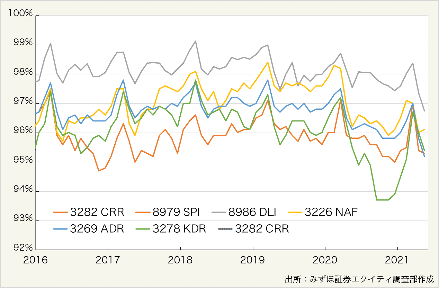The width and height of the screenshot is (439, 288).
Task: Click the 2016 label on the horizontal axis
Action: coord(35,260)
